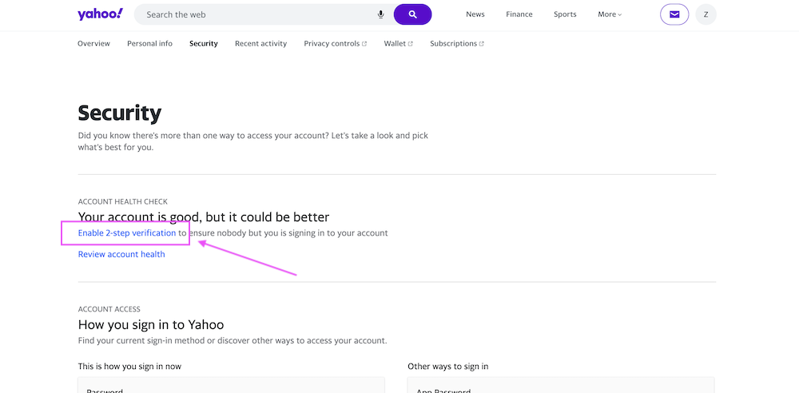Open Sports in the top navigation
Viewport: 799px width, 393px height.
click(x=565, y=14)
